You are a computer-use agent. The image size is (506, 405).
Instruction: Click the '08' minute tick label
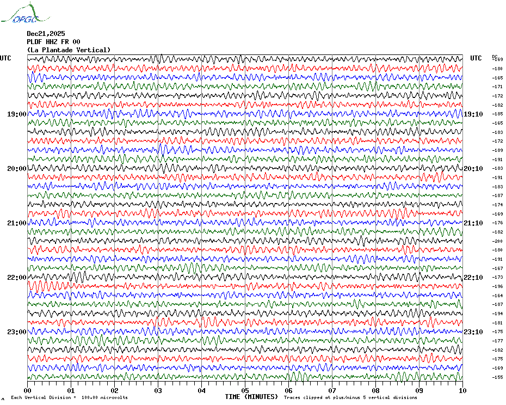coord(376,391)
